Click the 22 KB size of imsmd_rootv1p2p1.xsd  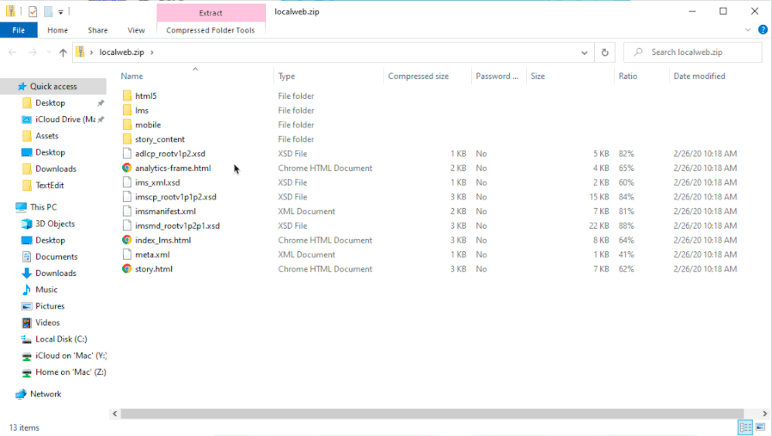[x=599, y=226]
